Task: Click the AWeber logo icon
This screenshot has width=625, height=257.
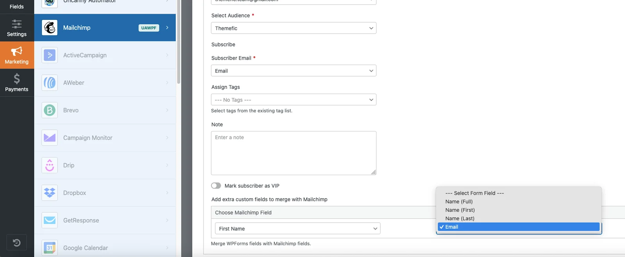Action: (x=50, y=83)
